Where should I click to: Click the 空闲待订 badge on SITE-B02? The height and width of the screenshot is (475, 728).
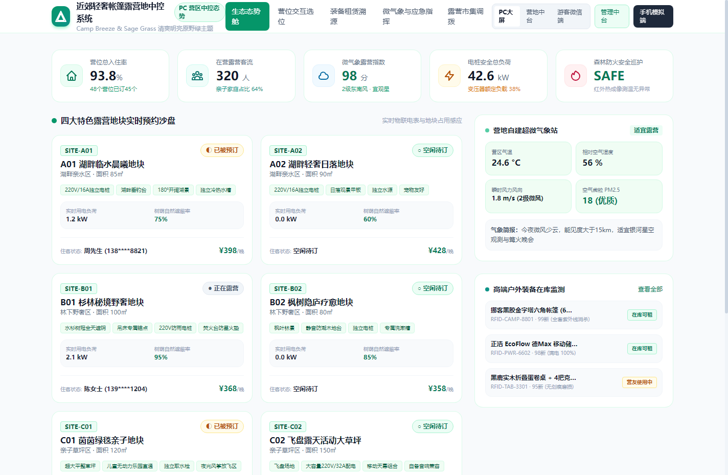tap(433, 288)
